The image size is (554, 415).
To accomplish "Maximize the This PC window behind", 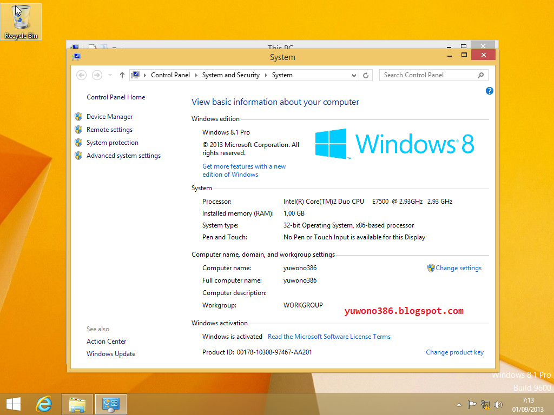I will coord(464,46).
